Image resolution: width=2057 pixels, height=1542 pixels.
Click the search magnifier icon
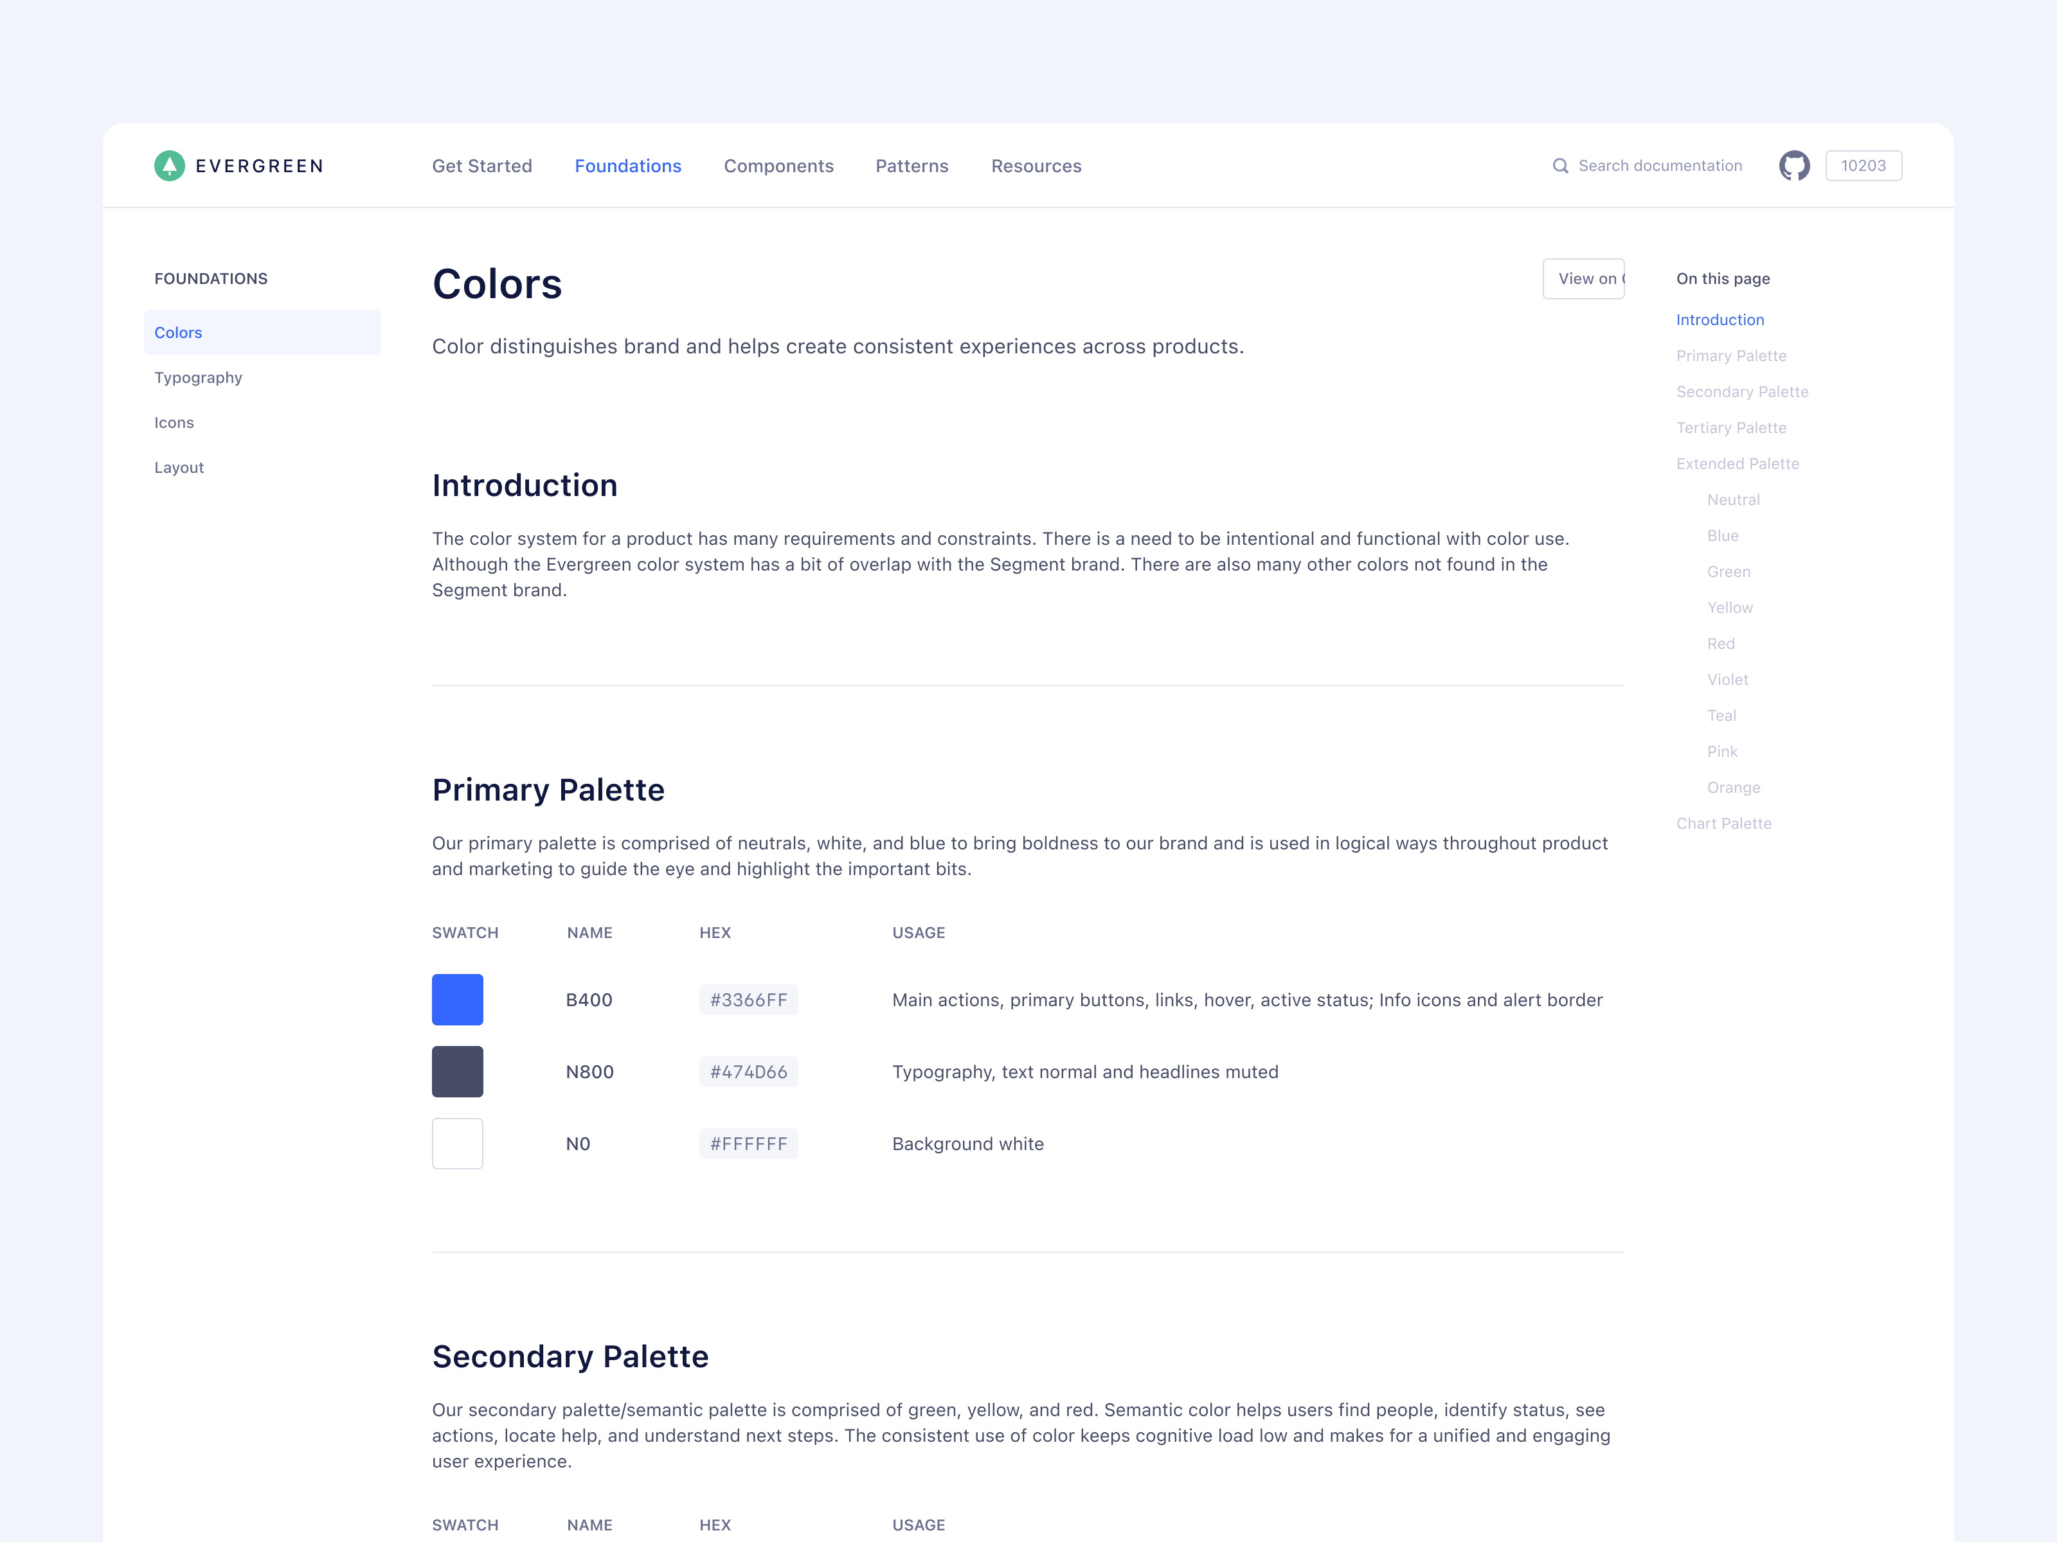coord(1560,164)
